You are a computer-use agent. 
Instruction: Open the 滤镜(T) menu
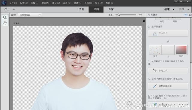[77, 3]
